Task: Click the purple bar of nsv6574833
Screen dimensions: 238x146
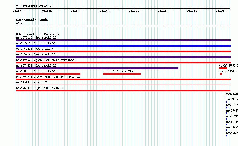Action: coord(97,68)
